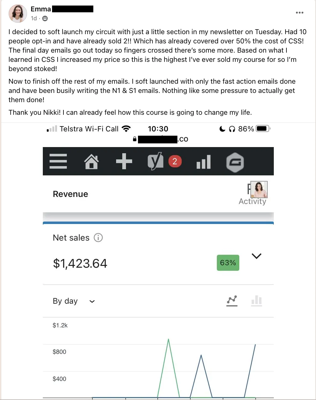Click the $1,423.64 net sales amount

80,263
